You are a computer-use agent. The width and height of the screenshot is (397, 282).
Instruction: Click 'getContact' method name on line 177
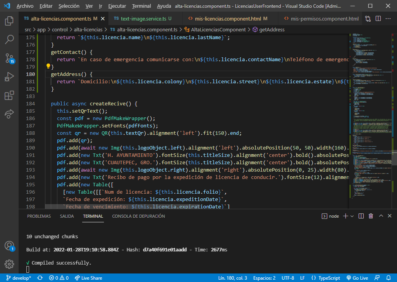(66, 52)
